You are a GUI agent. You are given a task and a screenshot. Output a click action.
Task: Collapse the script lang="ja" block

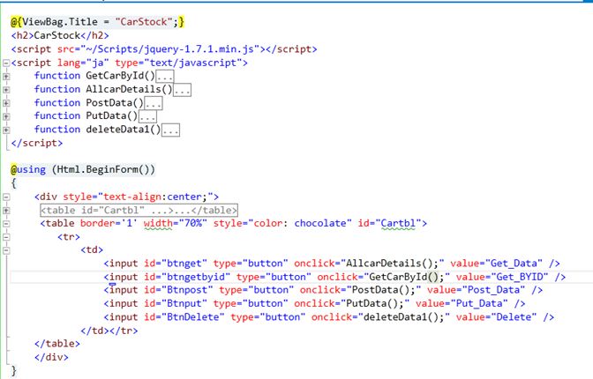pos(6,63)
